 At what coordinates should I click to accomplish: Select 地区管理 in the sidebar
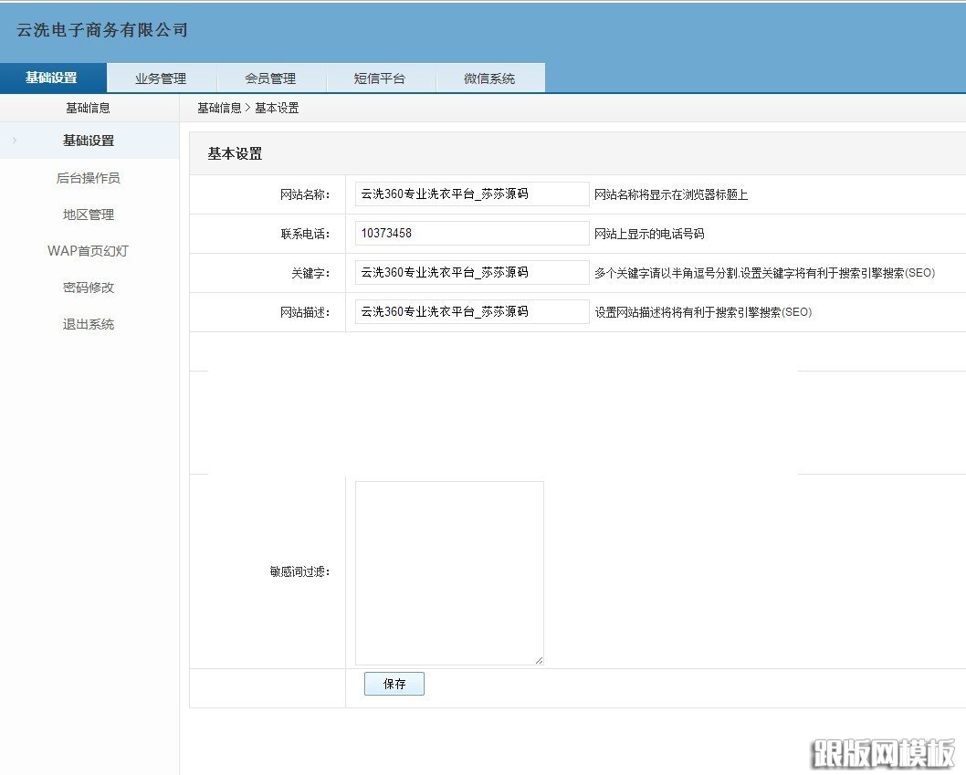coord(88,214)
